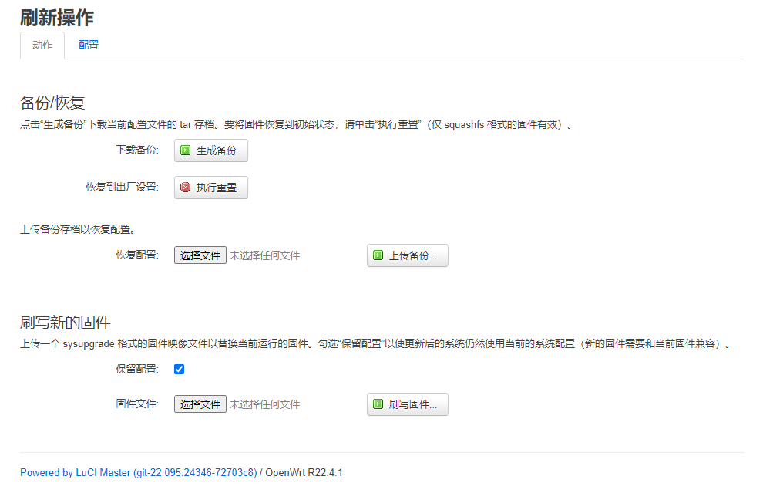Click the green play icon on 生成备份 button
This screenshot has height=490, width=773.
[x=186, y=150]
